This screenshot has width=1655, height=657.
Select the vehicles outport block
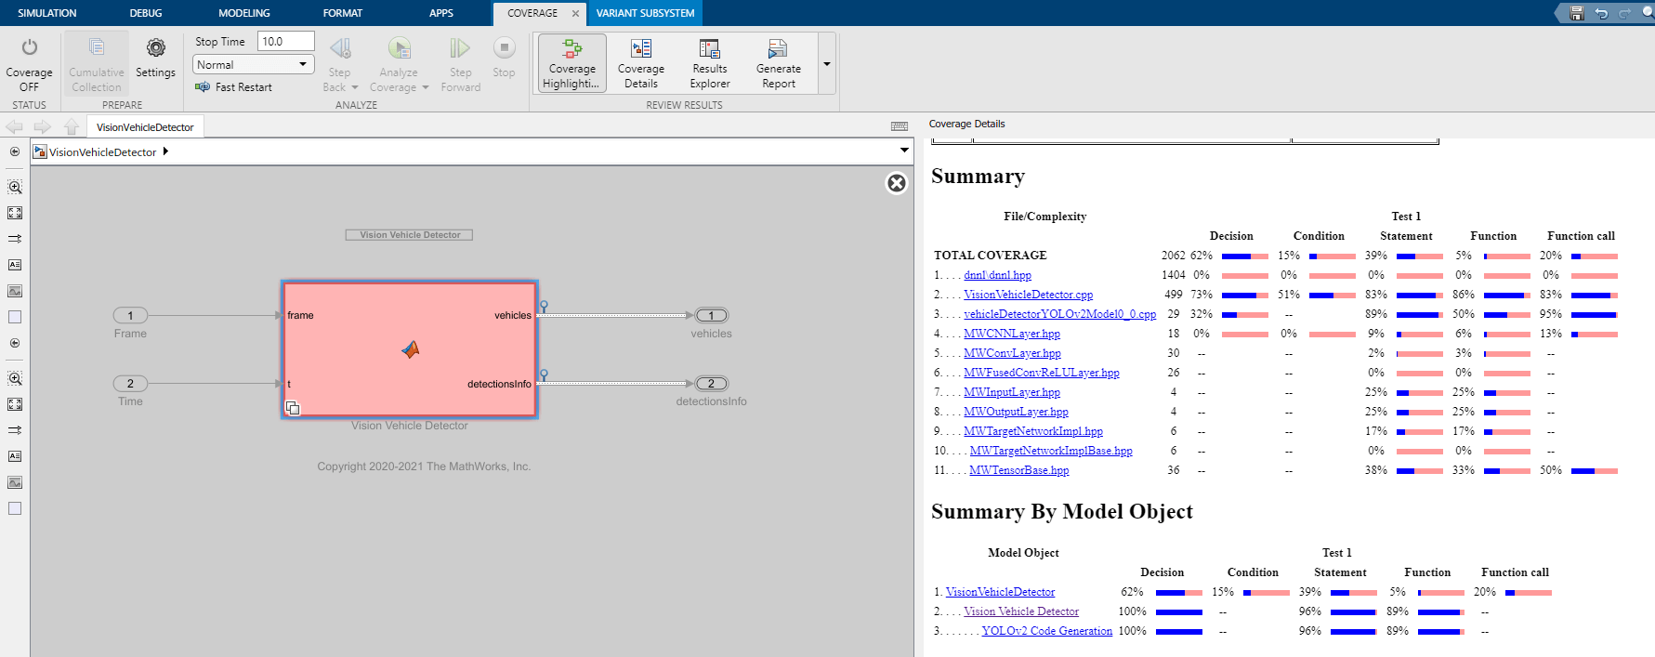coord(712,316)
